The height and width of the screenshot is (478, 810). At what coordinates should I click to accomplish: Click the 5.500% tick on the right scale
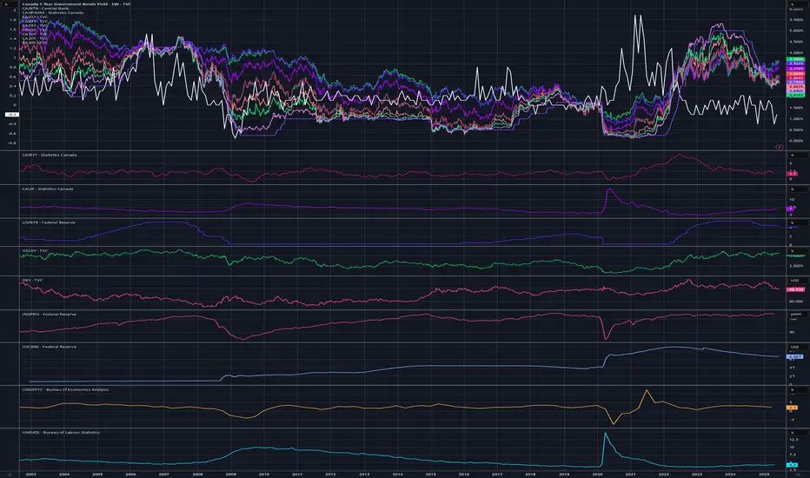click(796, 20)
